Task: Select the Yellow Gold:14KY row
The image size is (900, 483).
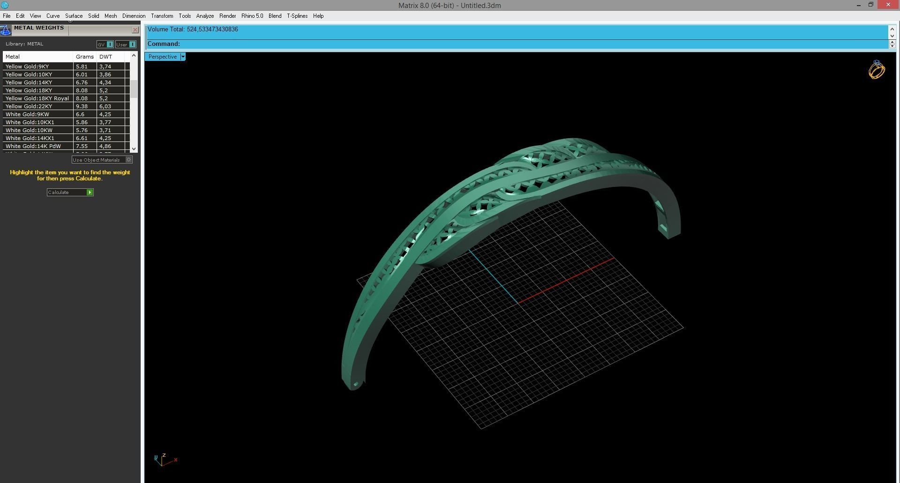Action: (66, 82)
